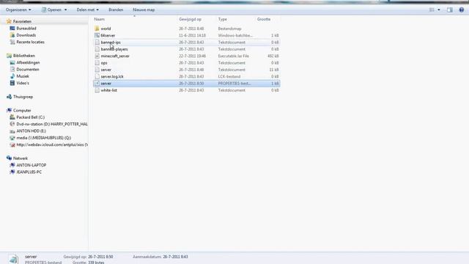Click the server file icon in details pane
Viewport: 469px width, 264px height.
[x=13, y=259]
